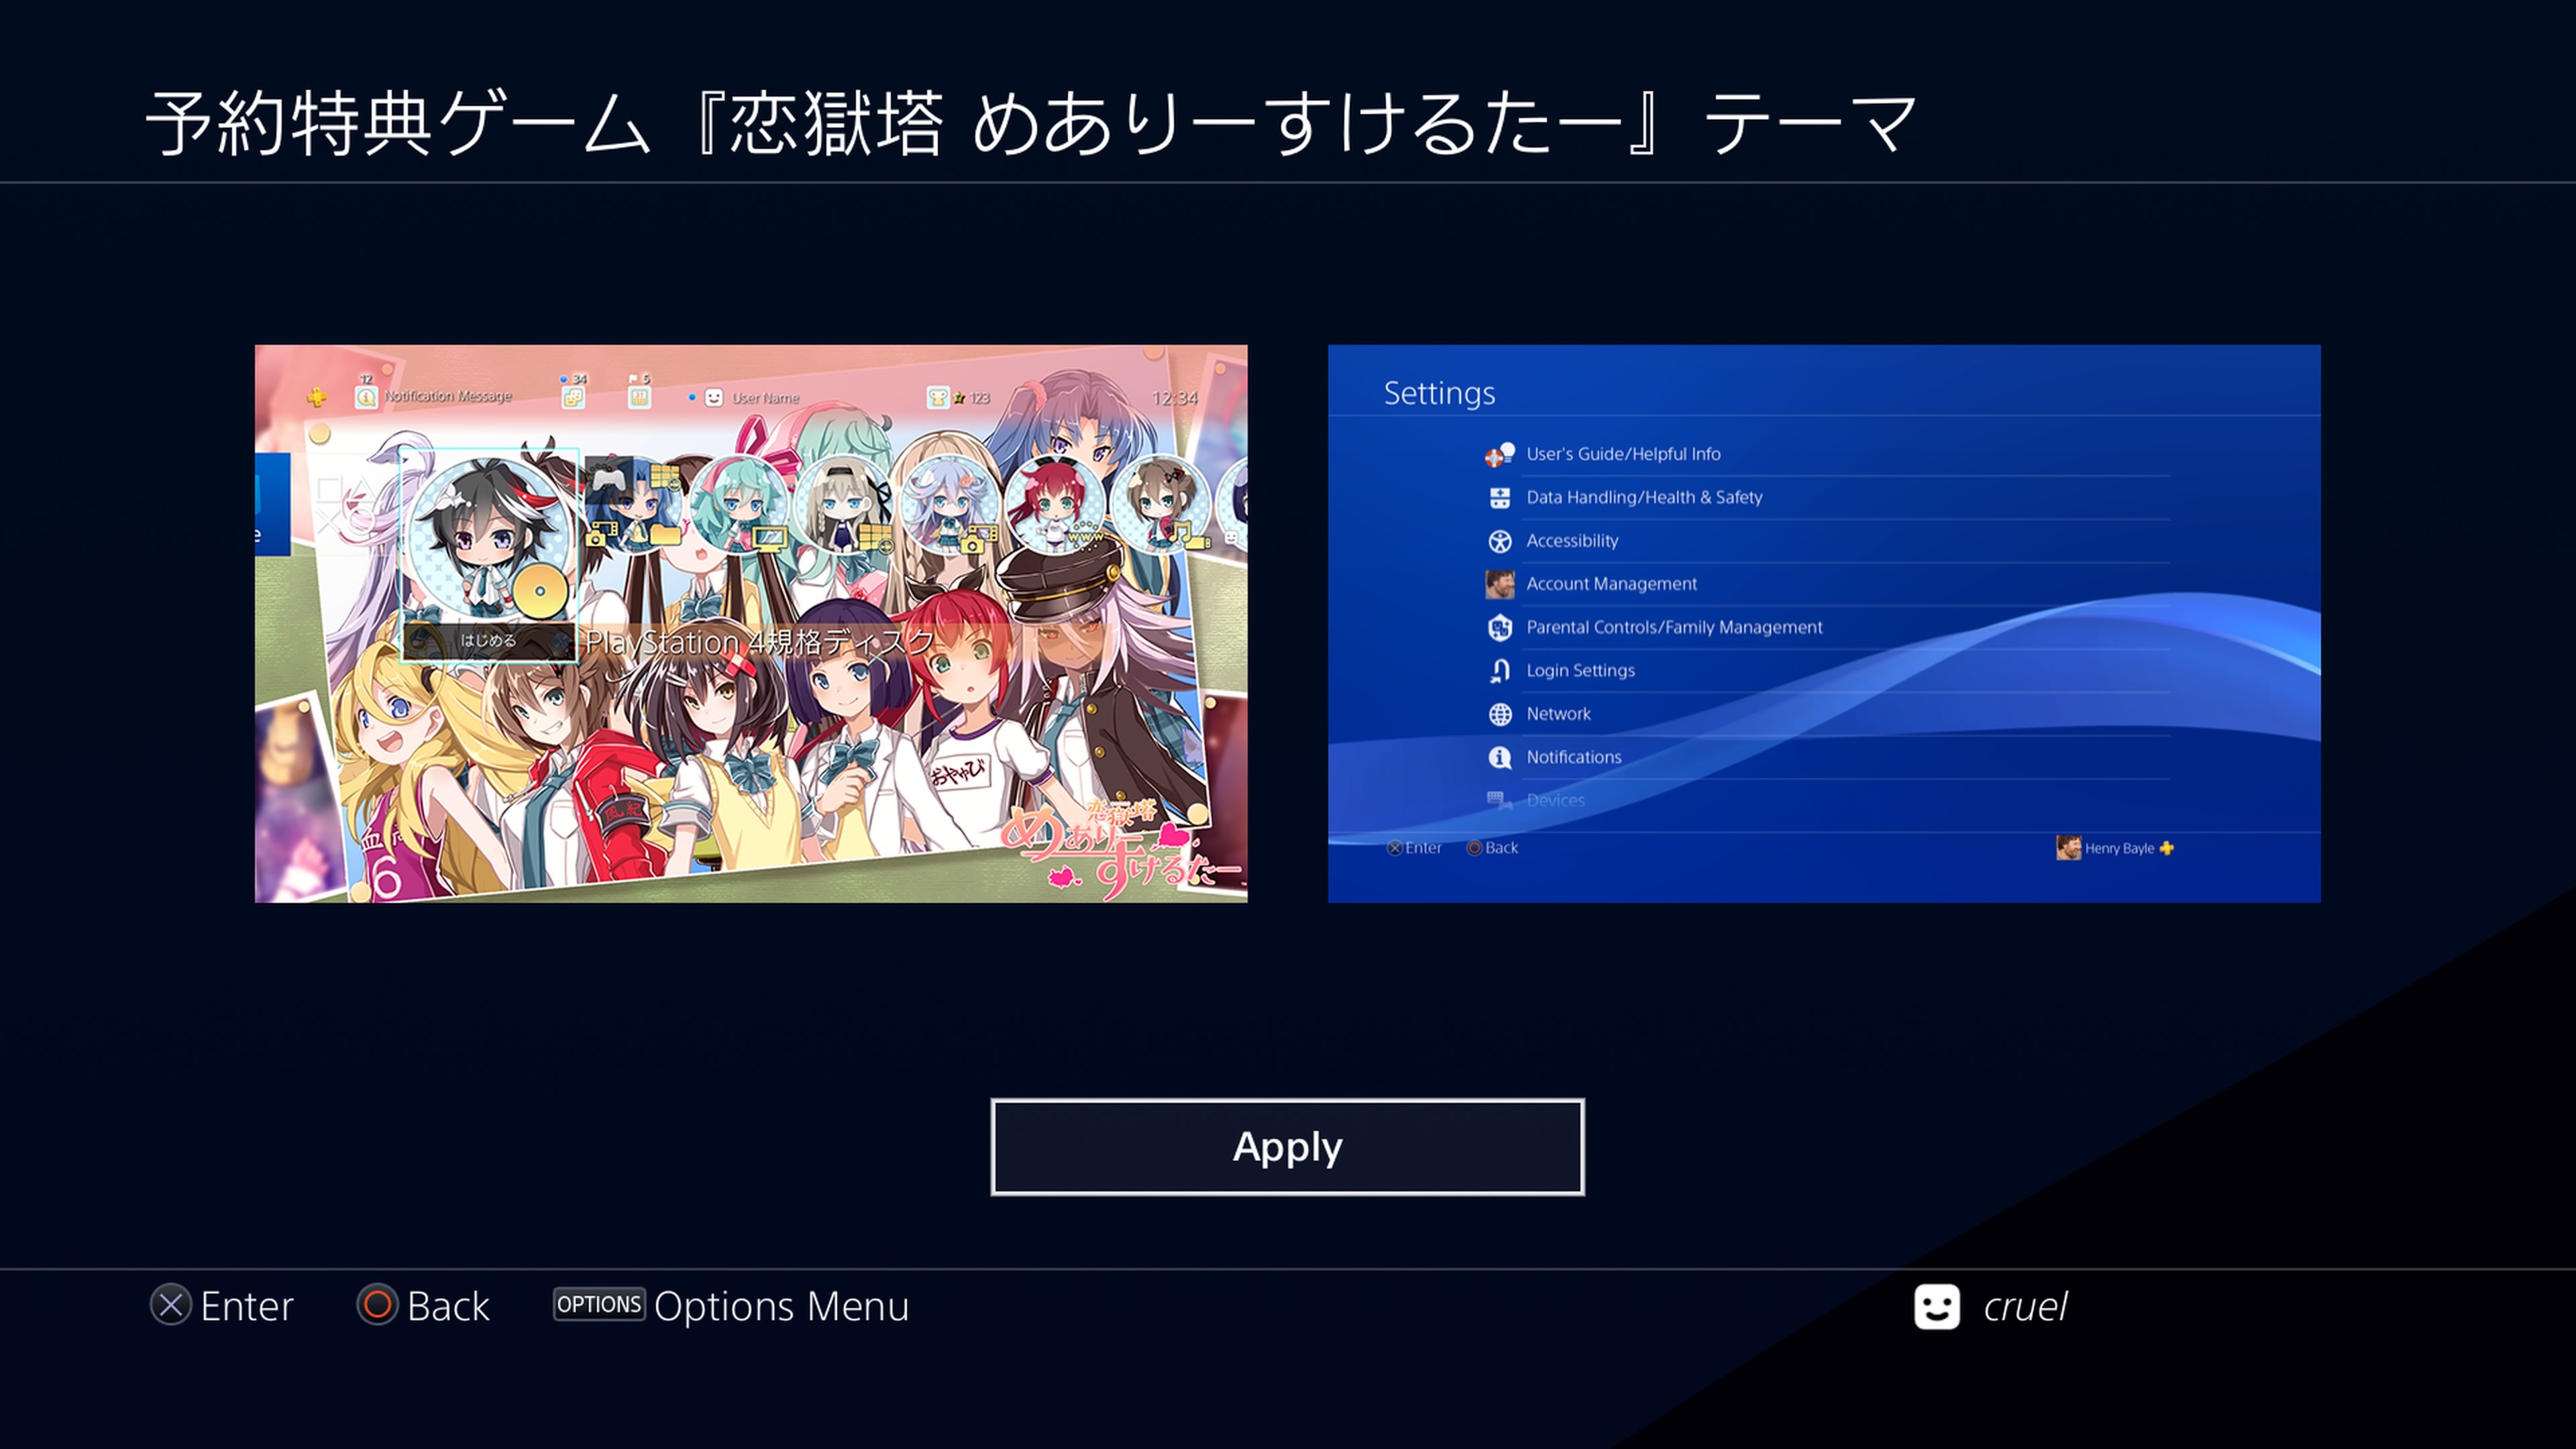This screenshot has height=1449, width=2576.
Task: Click the Apply theme button
Action: (1287, 1147)
